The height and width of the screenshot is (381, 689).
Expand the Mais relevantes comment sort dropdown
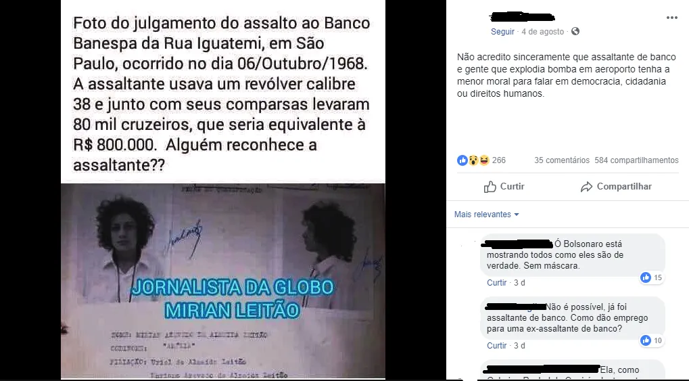point(486,215)
